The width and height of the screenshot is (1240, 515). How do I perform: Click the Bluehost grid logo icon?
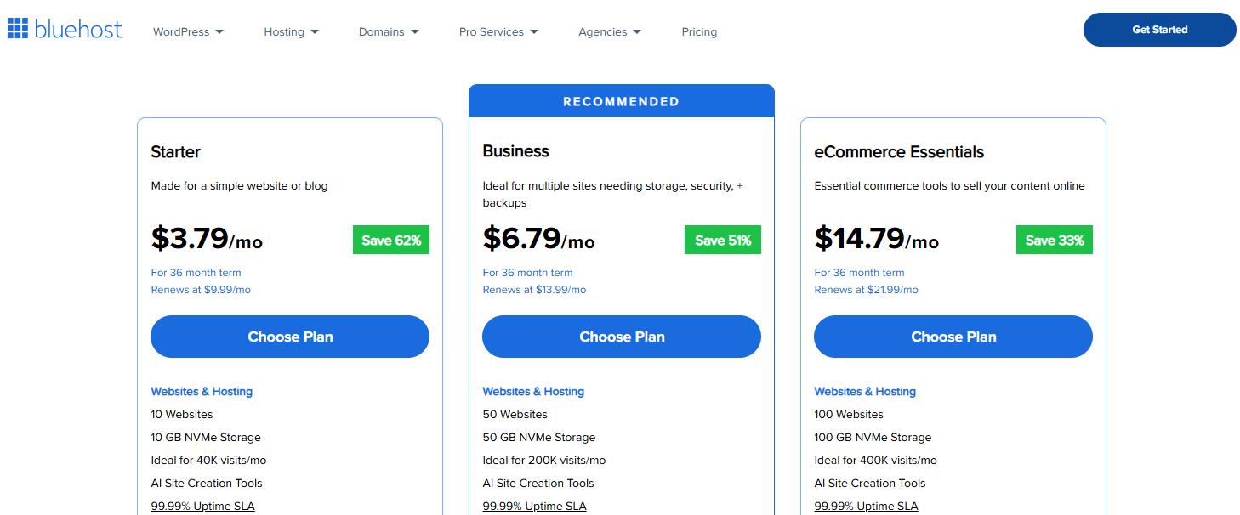[17, 29]
